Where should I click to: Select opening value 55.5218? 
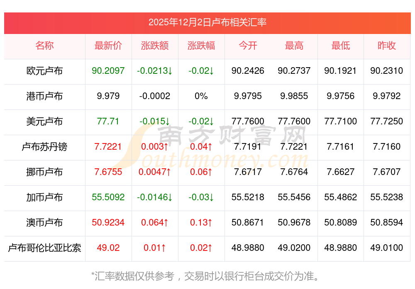pyautogui.click(x=248, y=197)
